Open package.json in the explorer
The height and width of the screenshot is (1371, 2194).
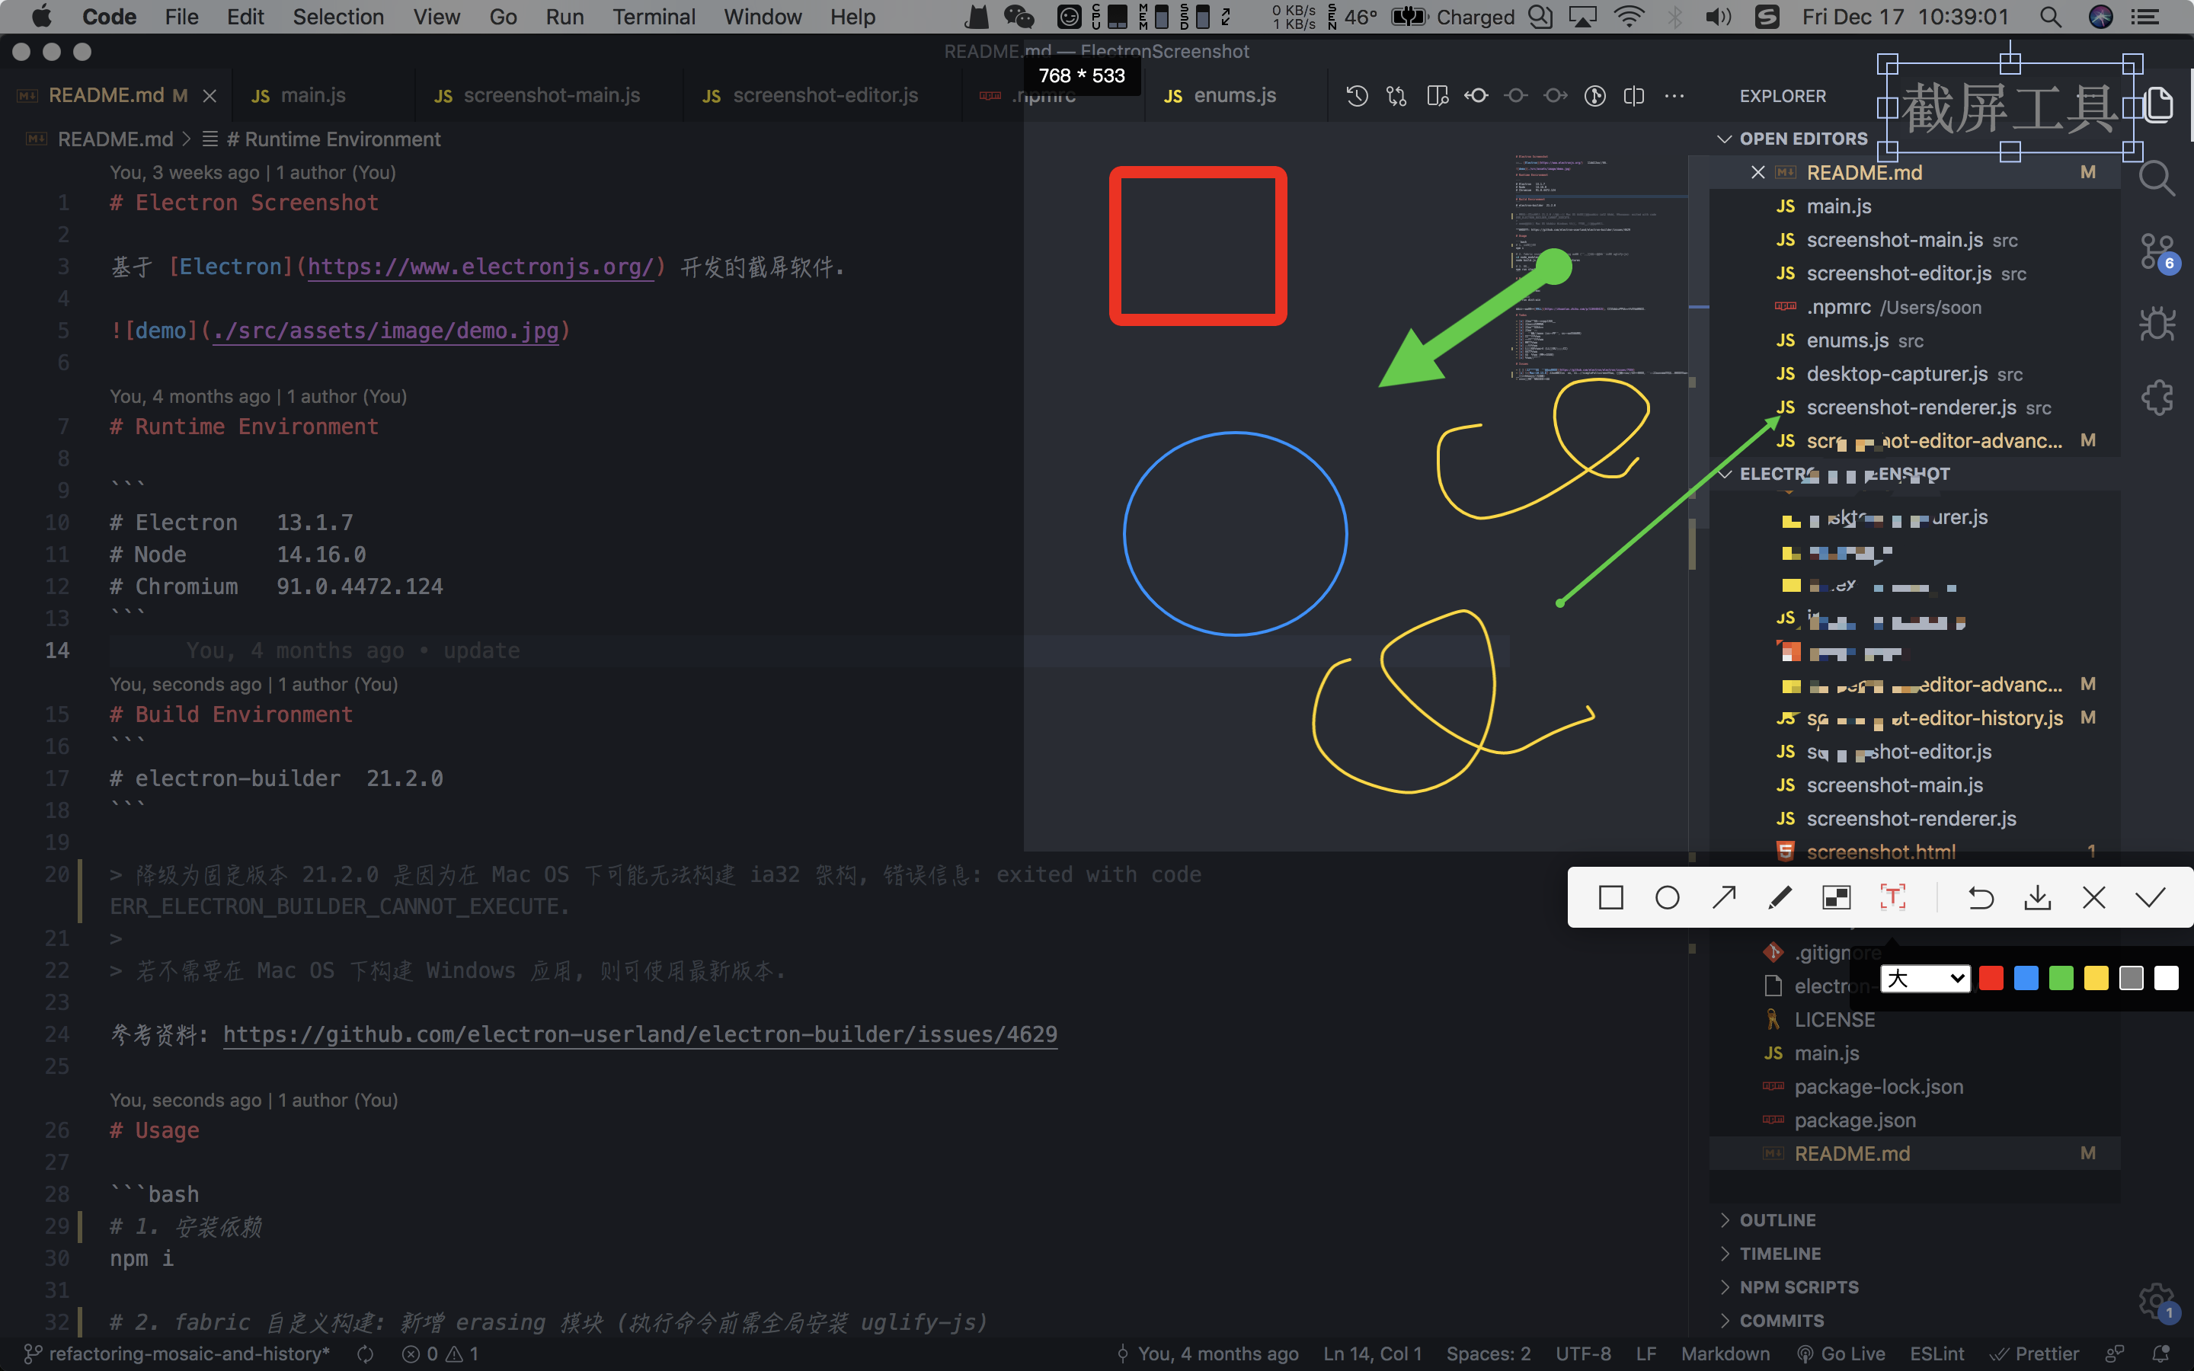tap(1854, 1120)
